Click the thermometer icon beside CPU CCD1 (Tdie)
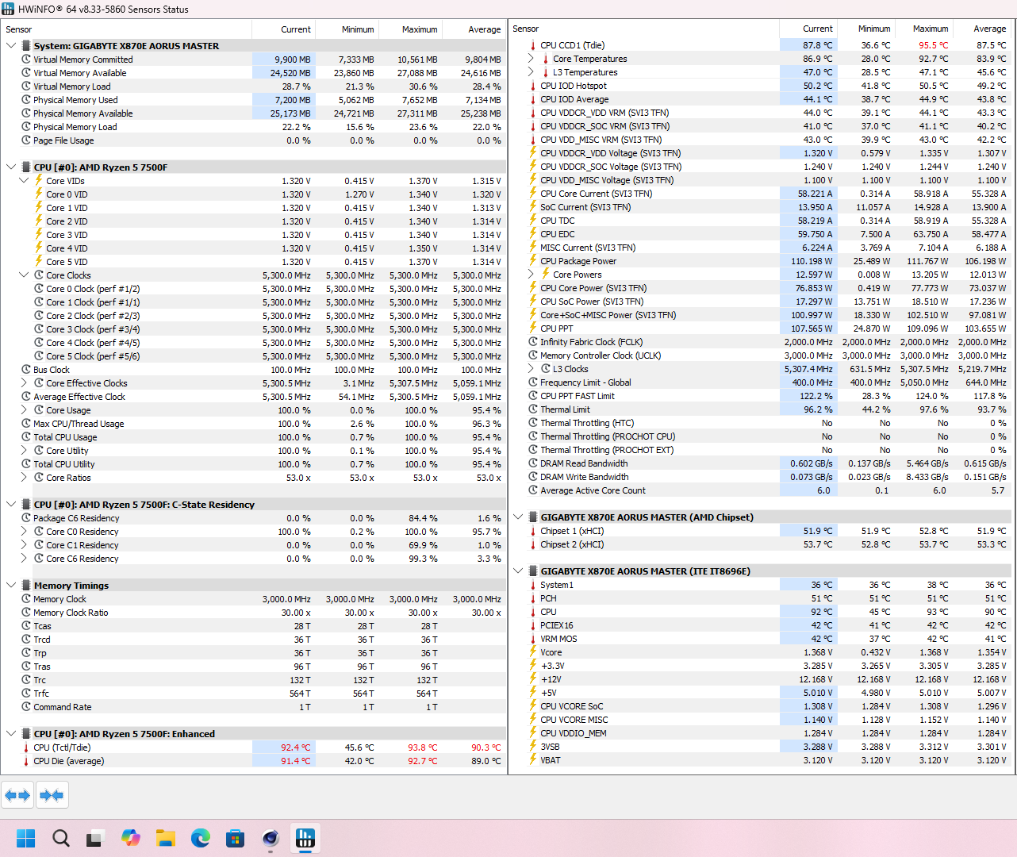The image size is (1017, 857). pyautogui.click(x=533, y=45)
